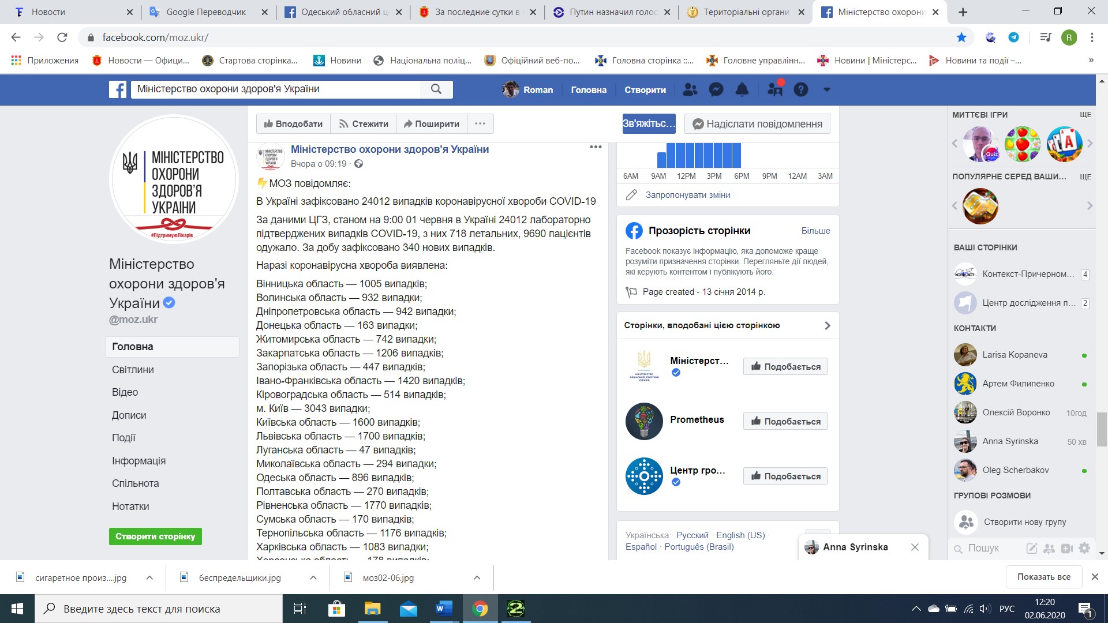Click the post three-dot options menu
The height and width of the screenshot is (623, 1108).
click(x=596, y=147)
